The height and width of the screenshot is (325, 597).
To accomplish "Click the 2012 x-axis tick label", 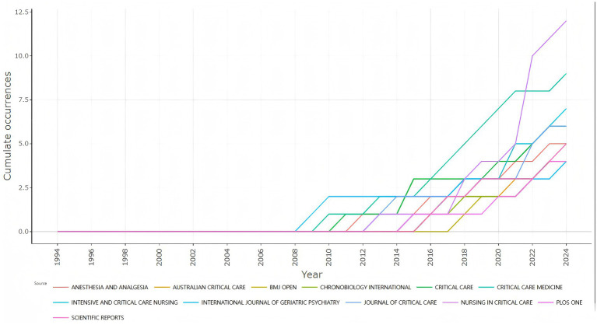I will point(363,257).
